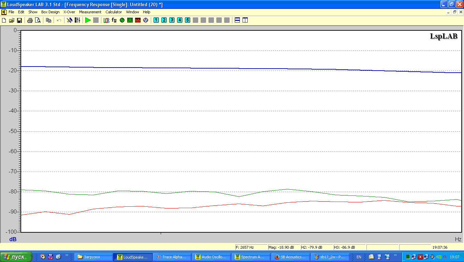Screen dimensions: 464x262
Task: Open the Calculator menu
Action: point(114,12)
